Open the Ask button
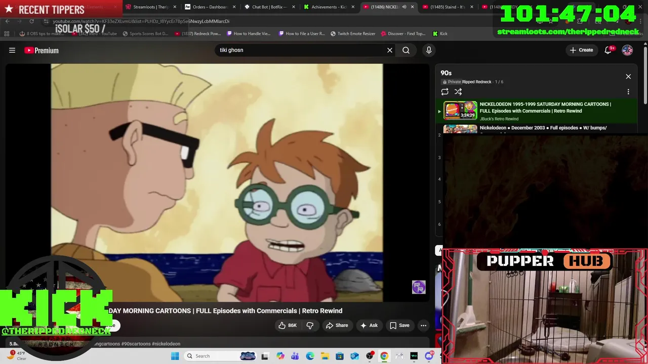648x364 pixels. (x=369, y=326)
